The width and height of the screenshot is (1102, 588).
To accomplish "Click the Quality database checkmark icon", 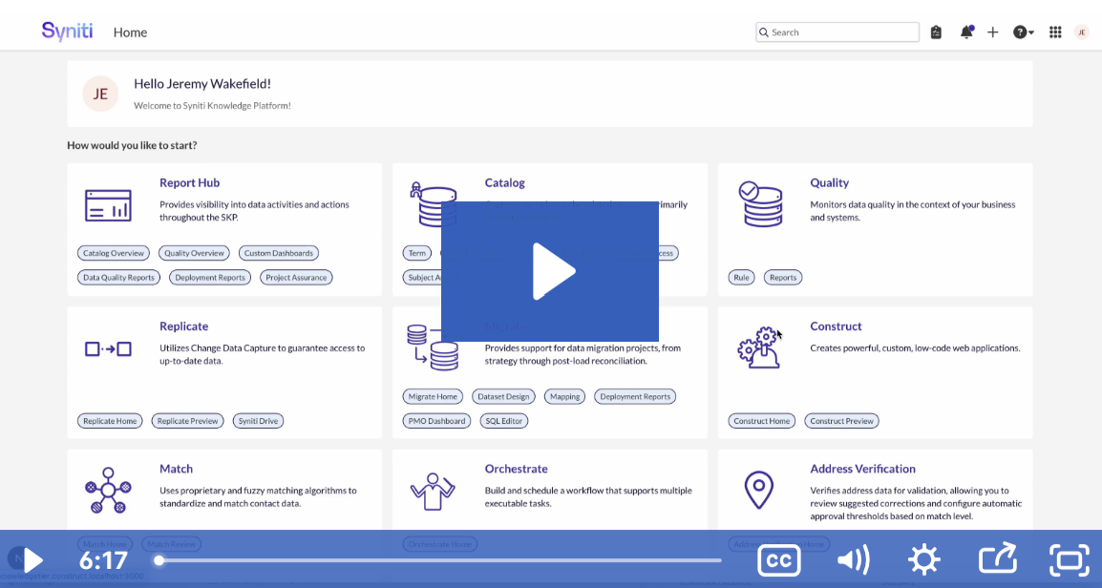I will 760,203.
